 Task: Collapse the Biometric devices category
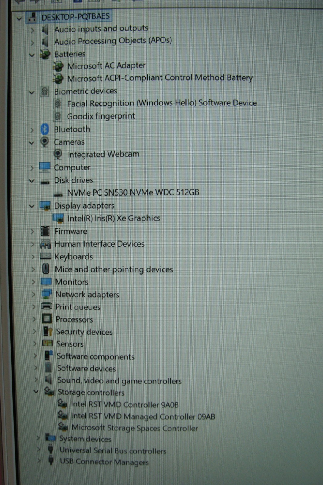point(31,92)
